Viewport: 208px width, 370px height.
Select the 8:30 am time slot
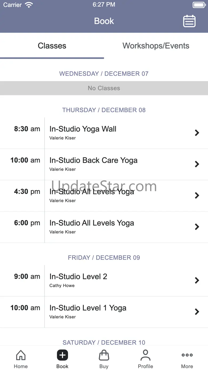click(27, 129)
